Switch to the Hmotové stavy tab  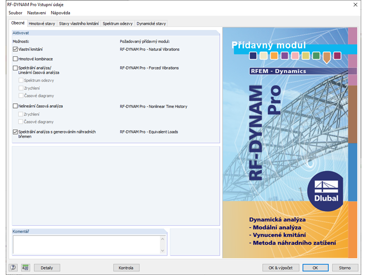[x=42, y=23]
